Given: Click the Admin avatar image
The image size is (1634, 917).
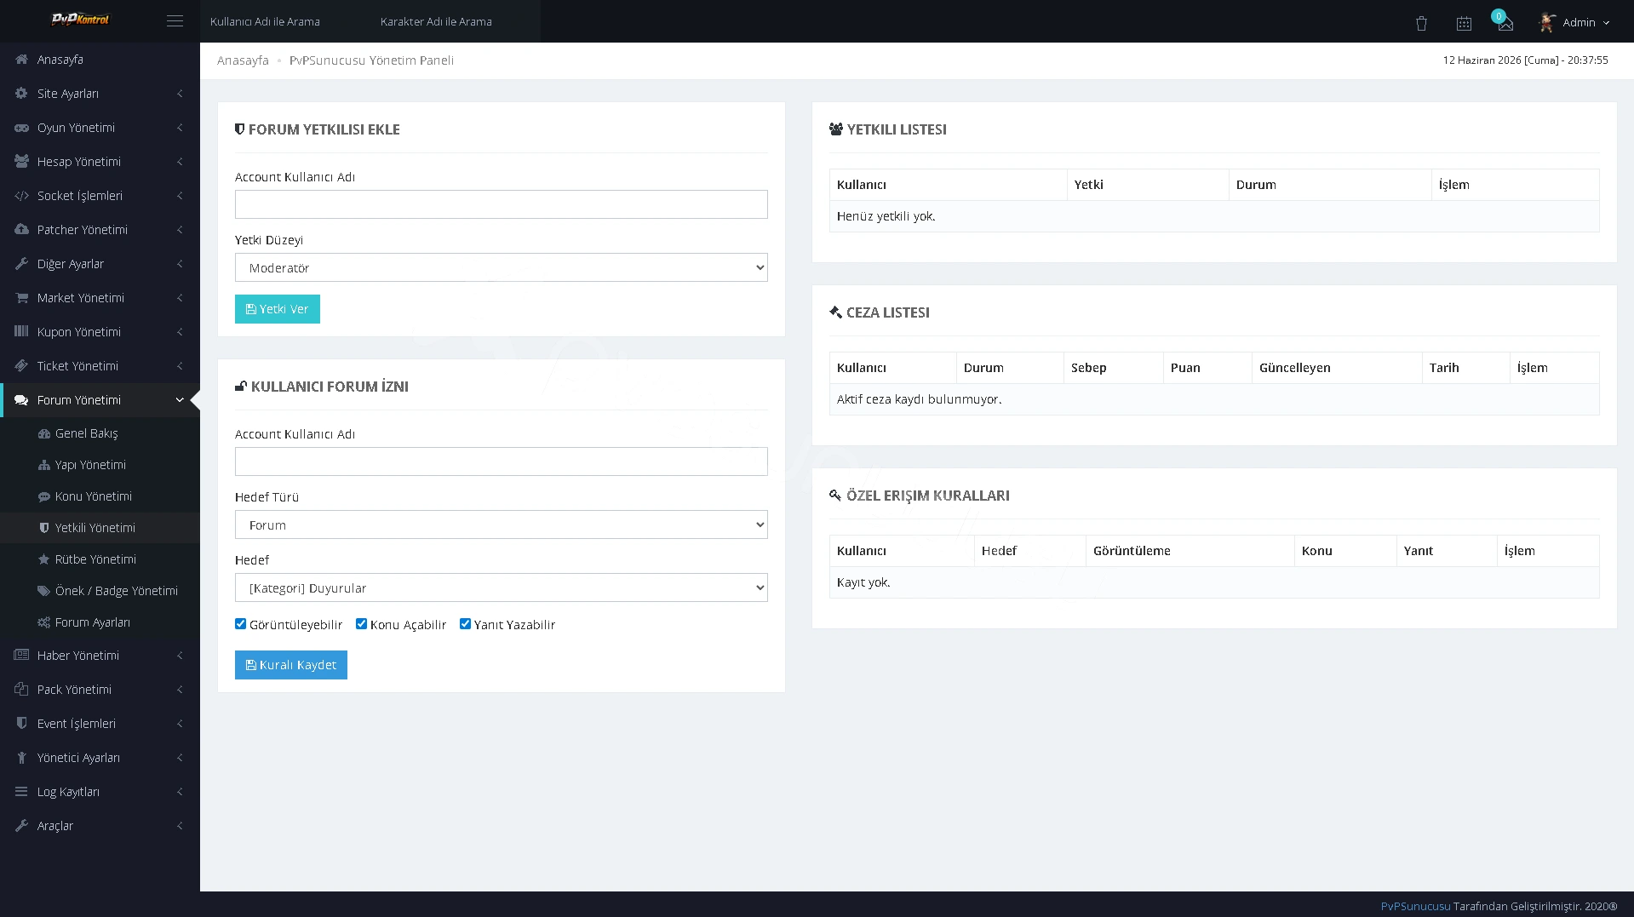Looking at the screenshot, I should pyautogui.click(x=1547, y=22).
